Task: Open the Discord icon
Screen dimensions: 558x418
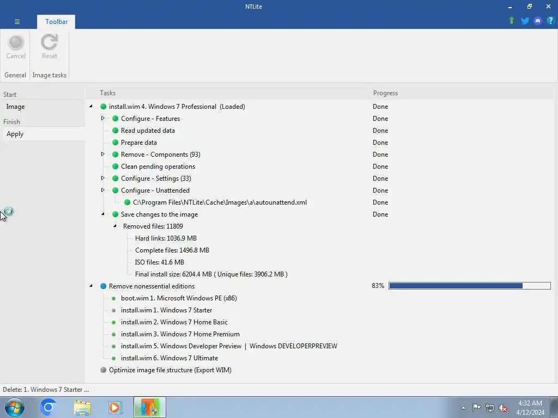Action: [x=538, y=21]
